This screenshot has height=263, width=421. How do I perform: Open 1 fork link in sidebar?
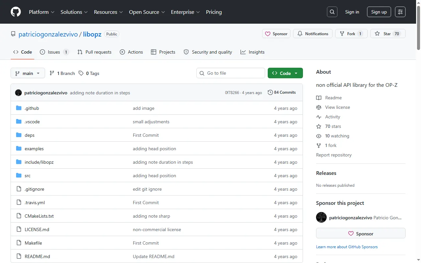[326, 145]
